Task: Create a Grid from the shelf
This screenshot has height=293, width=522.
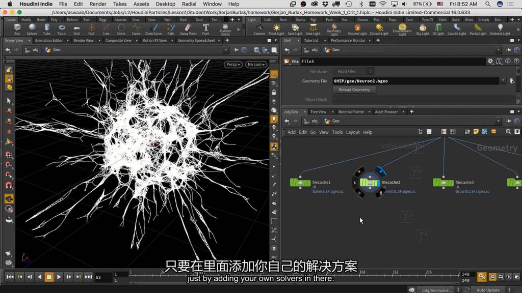Action: (x=76, y=29)
